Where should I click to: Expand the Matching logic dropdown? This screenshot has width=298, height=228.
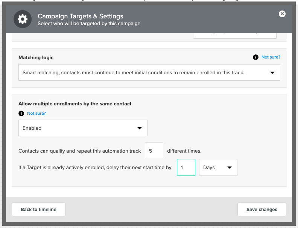coord(149,72)
